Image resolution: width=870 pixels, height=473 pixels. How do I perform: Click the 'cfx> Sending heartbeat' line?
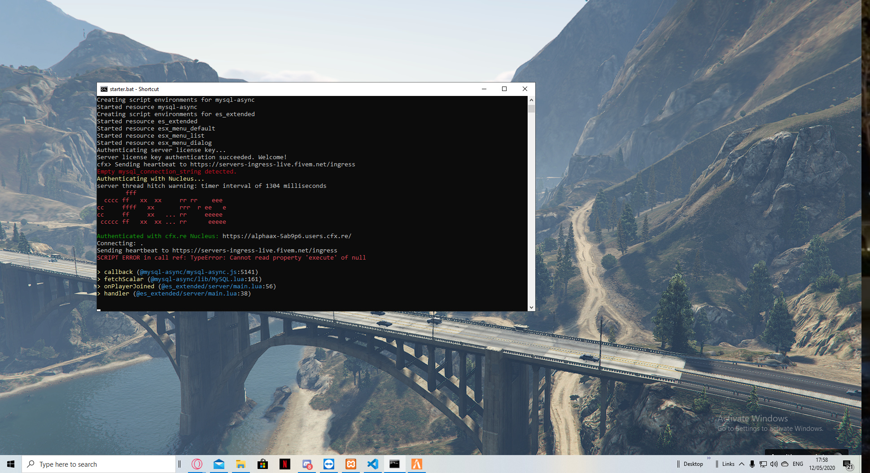pos(226,165)
